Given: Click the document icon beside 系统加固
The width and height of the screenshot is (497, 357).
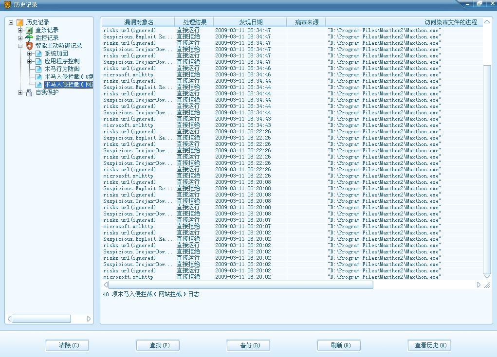Looking at the screenshot, I should pos(38,54).
